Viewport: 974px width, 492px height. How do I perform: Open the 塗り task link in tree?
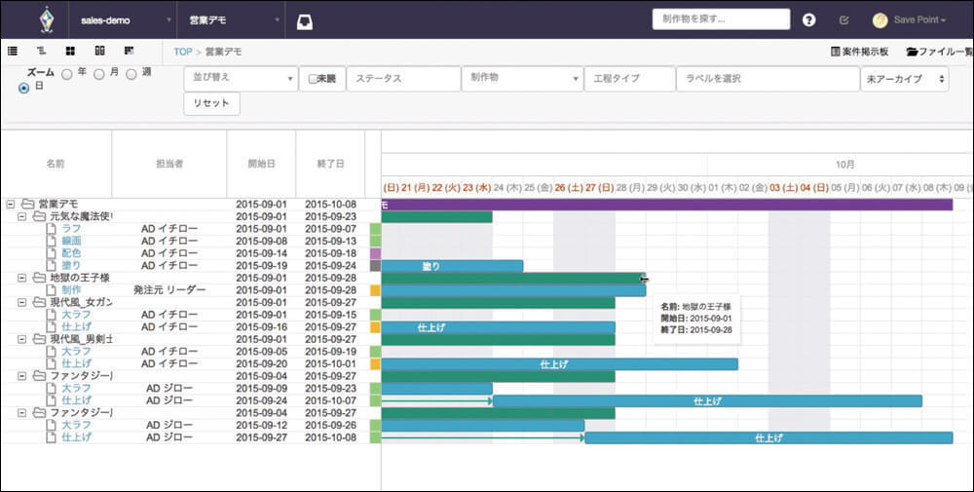click(x=71, y=265)
